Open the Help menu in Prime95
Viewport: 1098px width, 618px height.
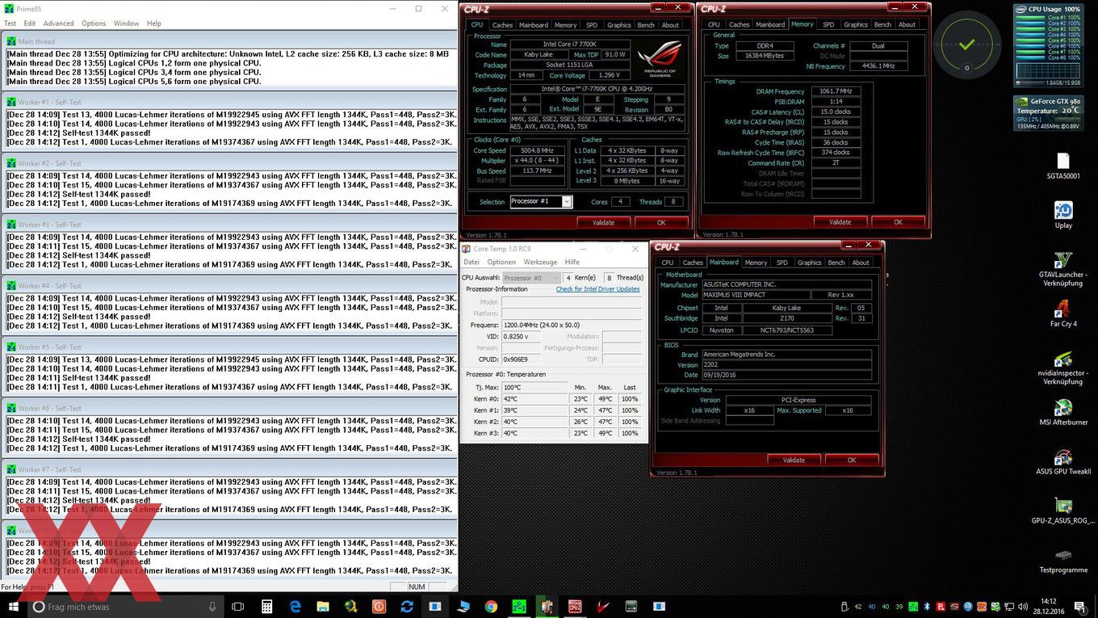(153, 23)
